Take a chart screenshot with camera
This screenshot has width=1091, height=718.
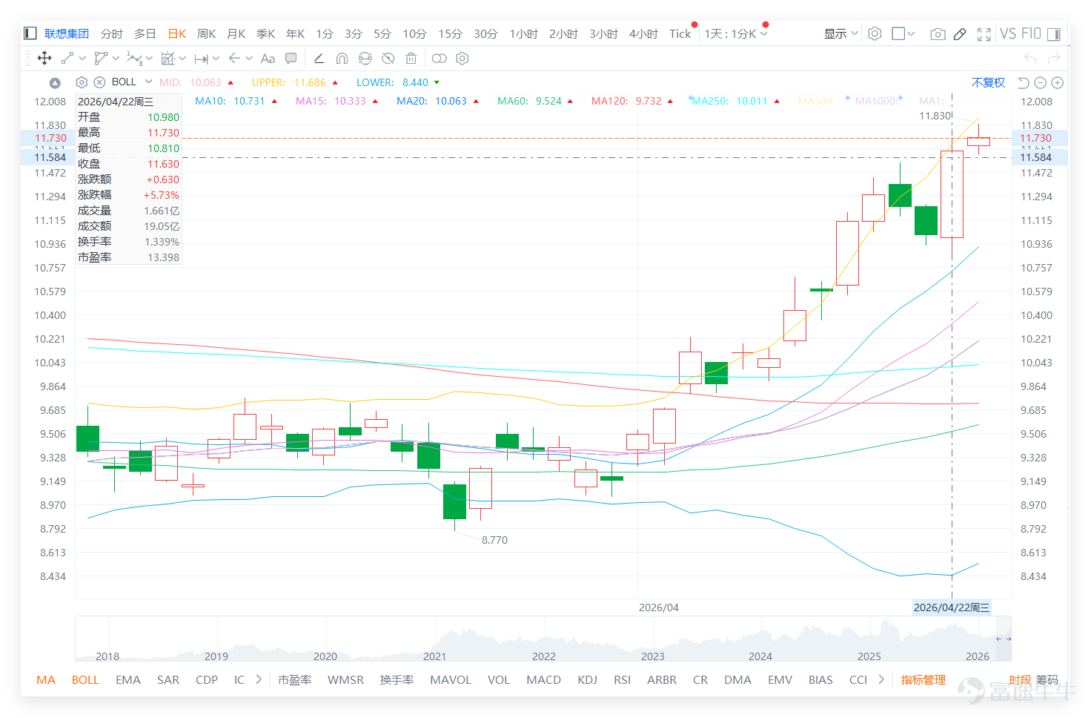coord(938,33)
